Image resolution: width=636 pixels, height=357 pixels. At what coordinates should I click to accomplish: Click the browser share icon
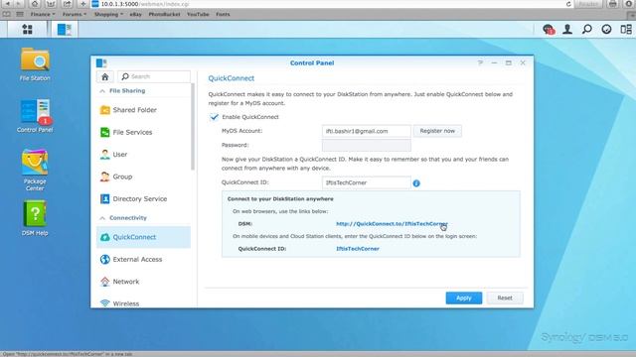(x=67, y=4)
